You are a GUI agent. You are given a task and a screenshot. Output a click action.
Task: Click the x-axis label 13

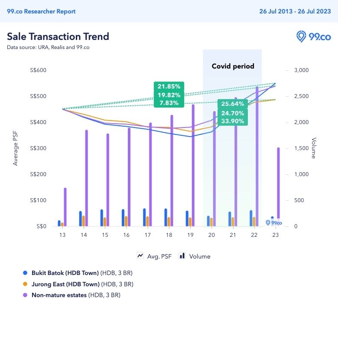click(62, 235)
